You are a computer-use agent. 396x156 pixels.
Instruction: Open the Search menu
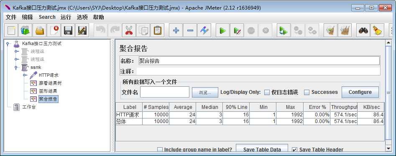(47, 17)
